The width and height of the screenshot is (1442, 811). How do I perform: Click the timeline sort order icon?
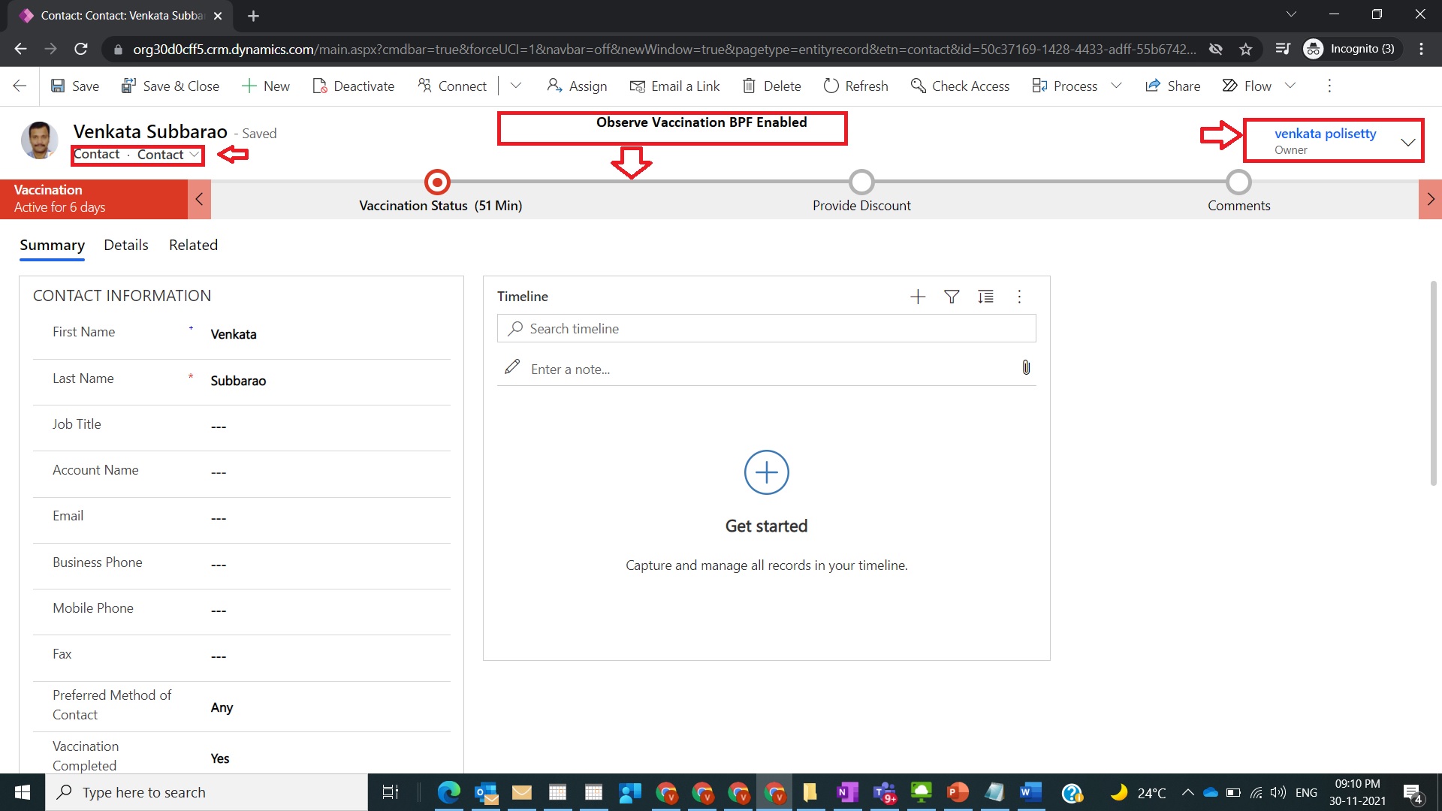[x=985, y=297]
